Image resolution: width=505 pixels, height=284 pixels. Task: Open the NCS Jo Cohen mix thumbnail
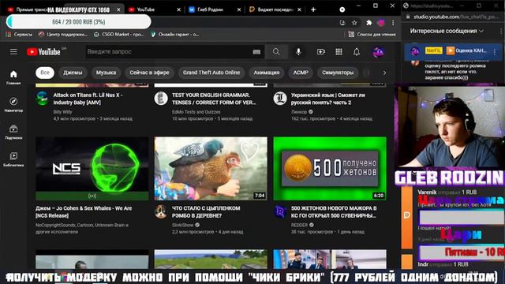pos(92,168)
